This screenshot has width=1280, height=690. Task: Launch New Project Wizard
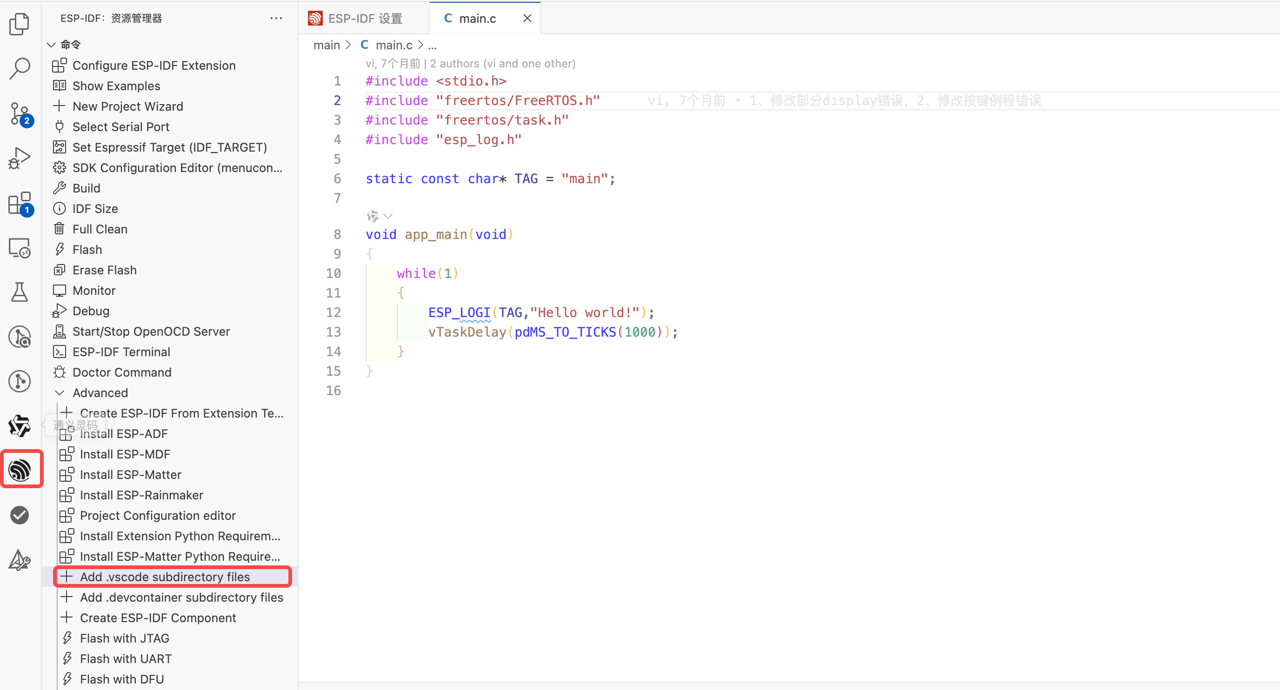128,106
